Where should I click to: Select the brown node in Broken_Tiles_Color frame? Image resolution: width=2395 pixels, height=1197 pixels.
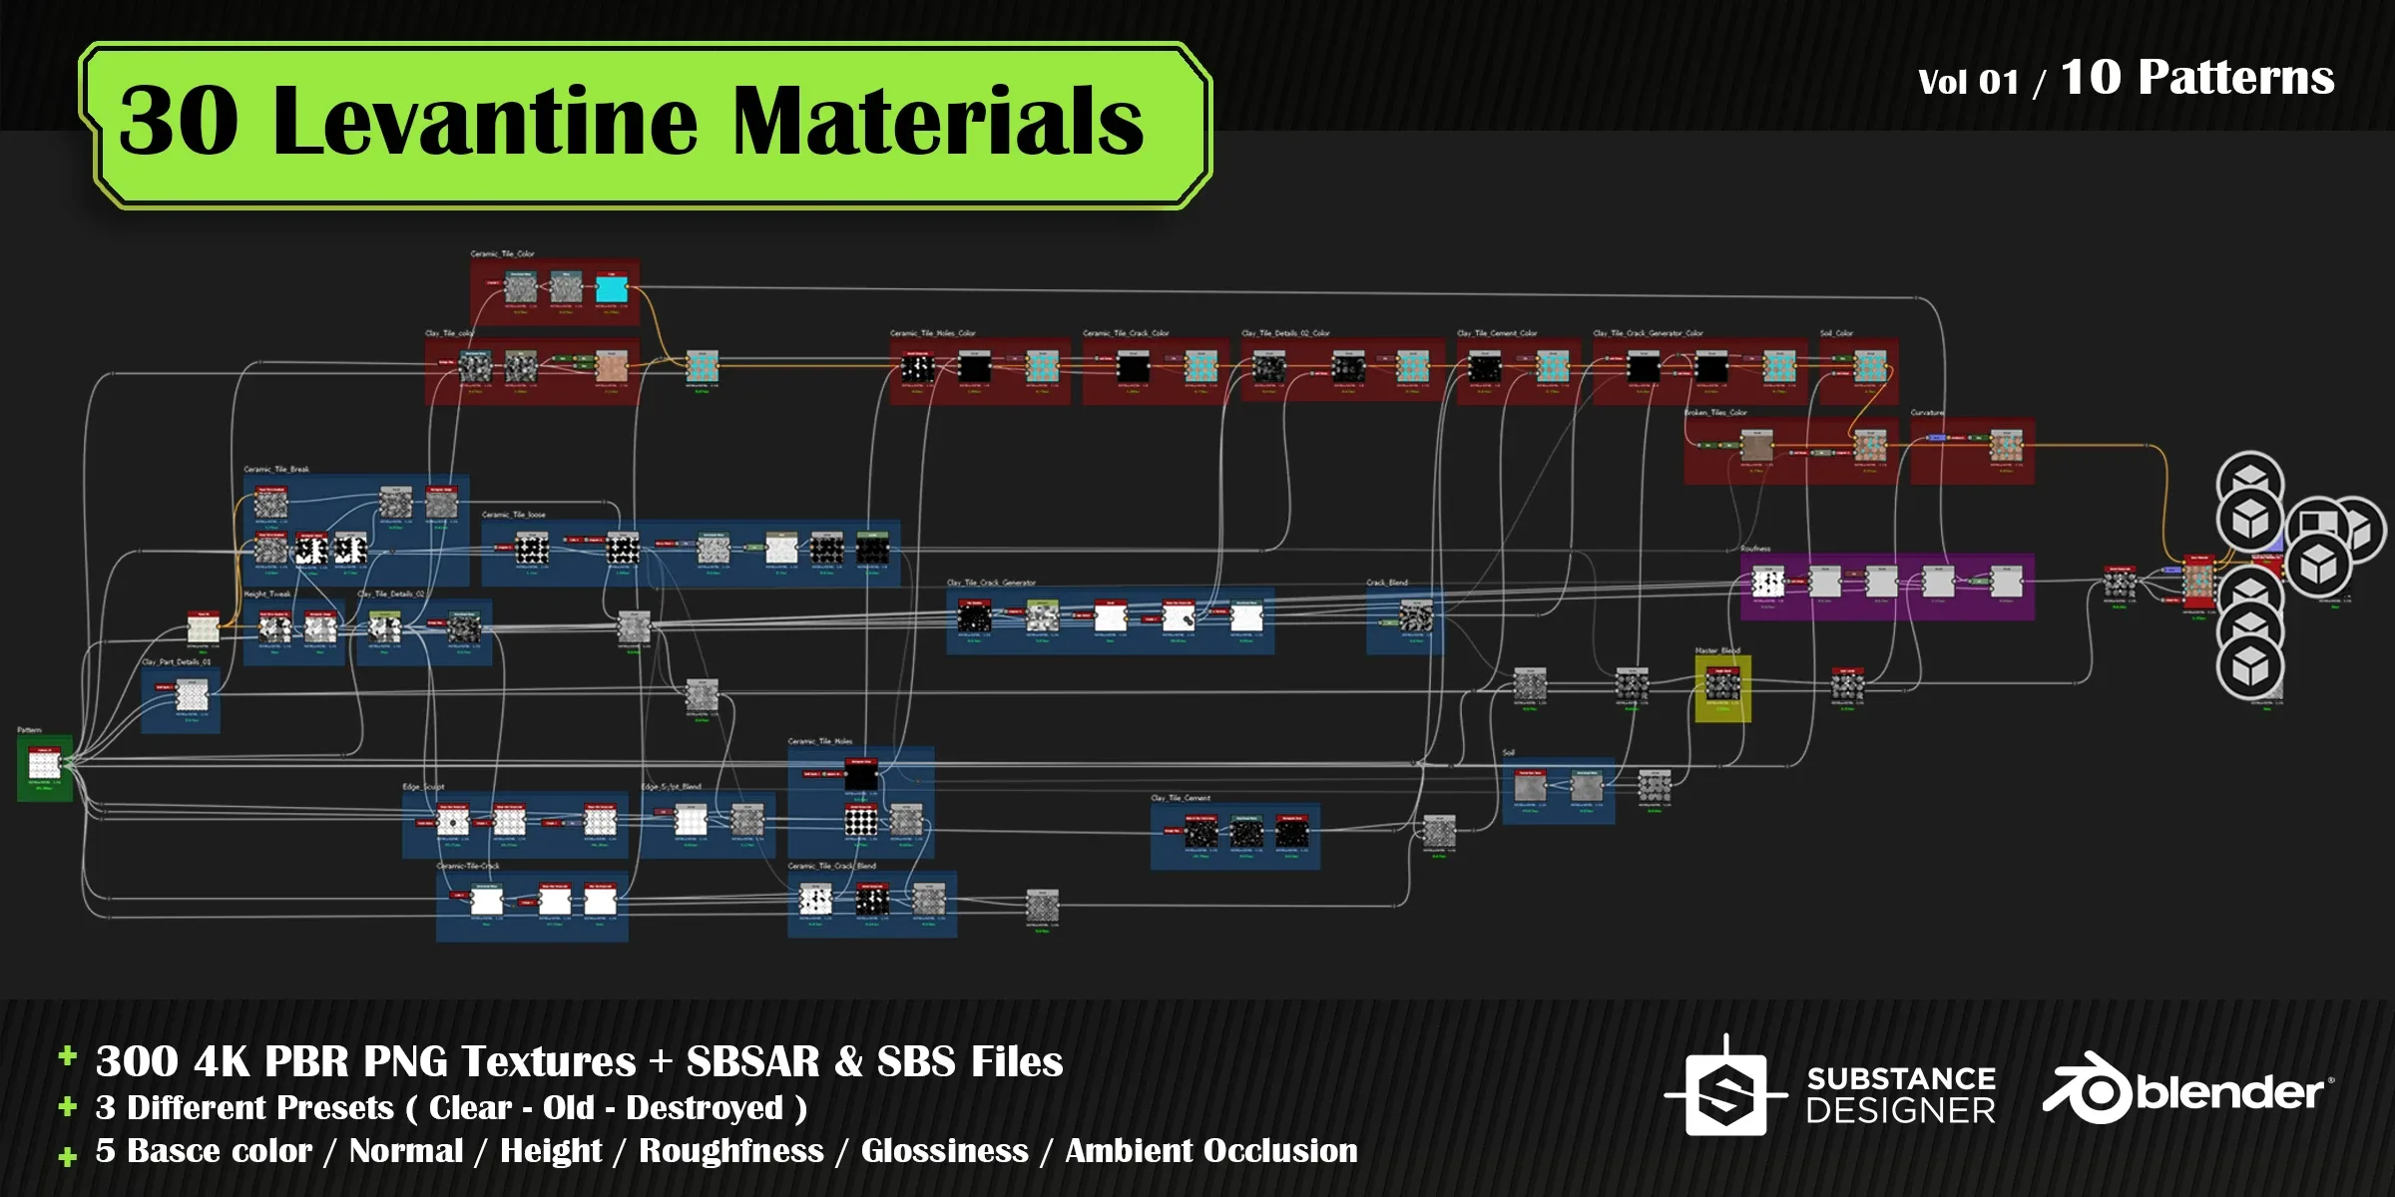pos(1756,446)
